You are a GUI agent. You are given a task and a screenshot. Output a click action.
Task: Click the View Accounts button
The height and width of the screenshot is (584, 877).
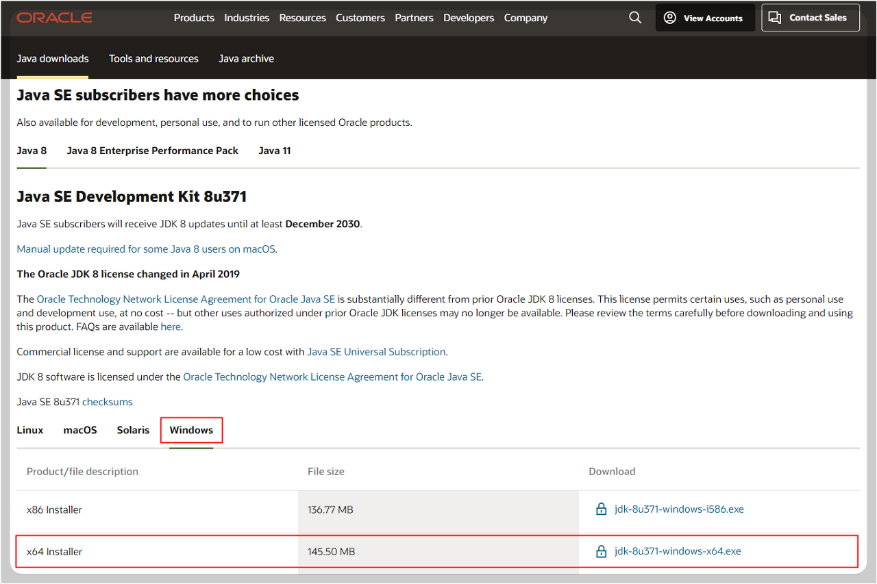pos(705,18)
